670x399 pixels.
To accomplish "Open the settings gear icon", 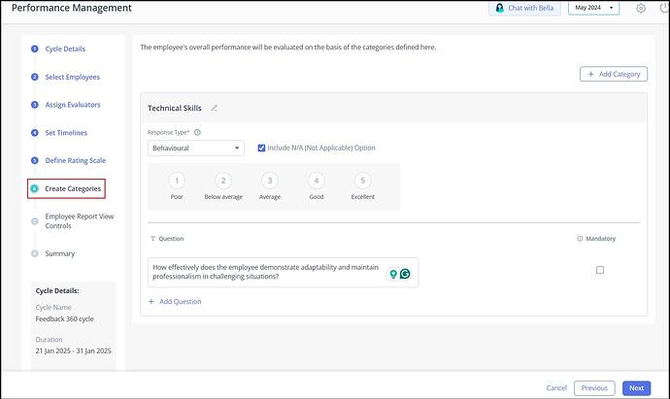I will click(x=641, y=8).
